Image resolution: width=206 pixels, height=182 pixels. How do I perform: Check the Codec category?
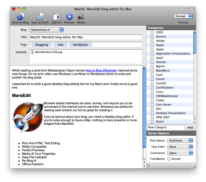click(x=152, y=100)
